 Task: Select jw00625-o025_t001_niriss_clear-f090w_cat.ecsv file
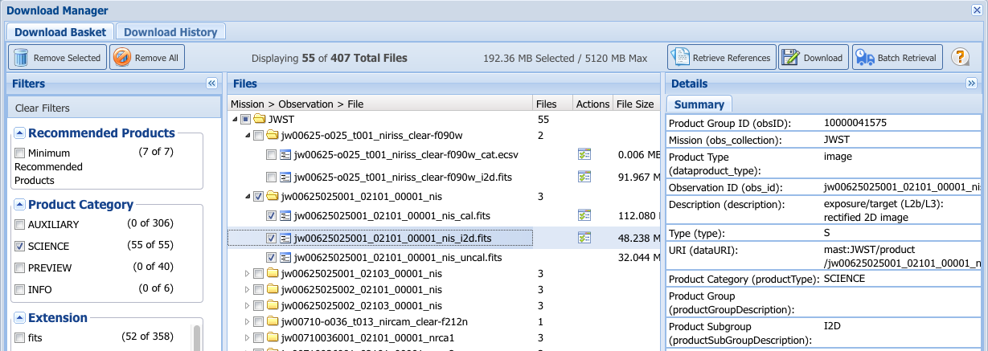click(405, 155)
